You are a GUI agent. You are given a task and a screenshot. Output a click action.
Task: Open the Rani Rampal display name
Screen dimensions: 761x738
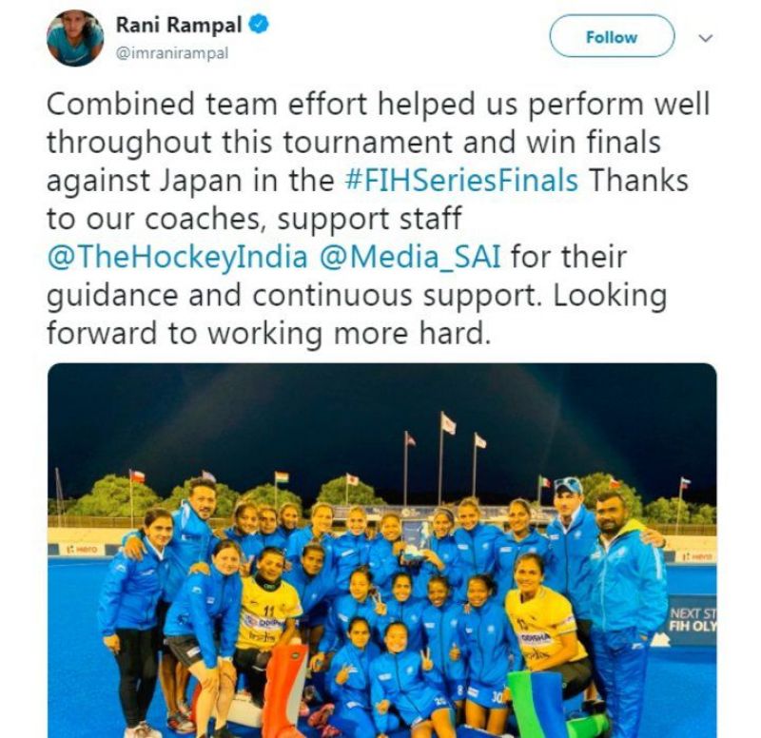(x=179, y=25)
